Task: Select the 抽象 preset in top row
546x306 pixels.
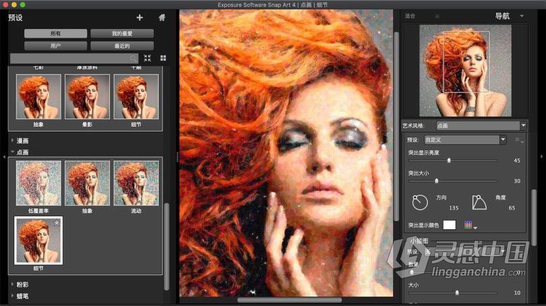Action: click(x=38, y=97)
